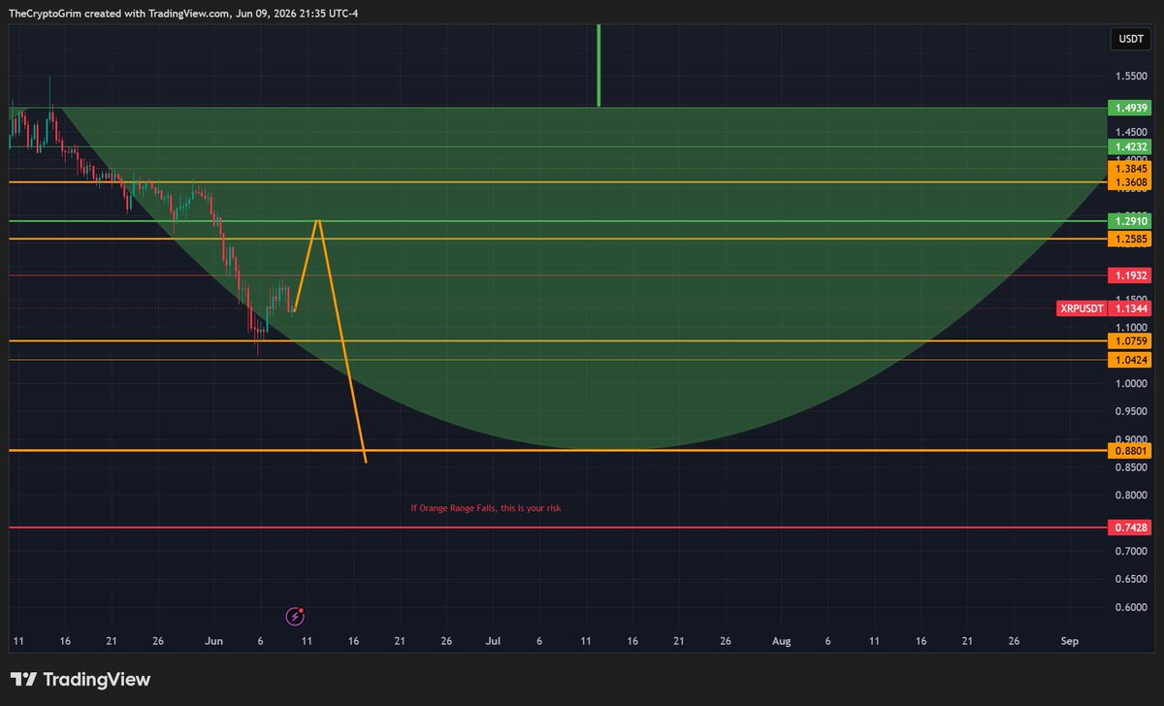Image resolution: width=1164 pixels, height=706 pixels.
Task: Click the Jun label on time axis
Action: pyautogui.click(x=214, y=642)
